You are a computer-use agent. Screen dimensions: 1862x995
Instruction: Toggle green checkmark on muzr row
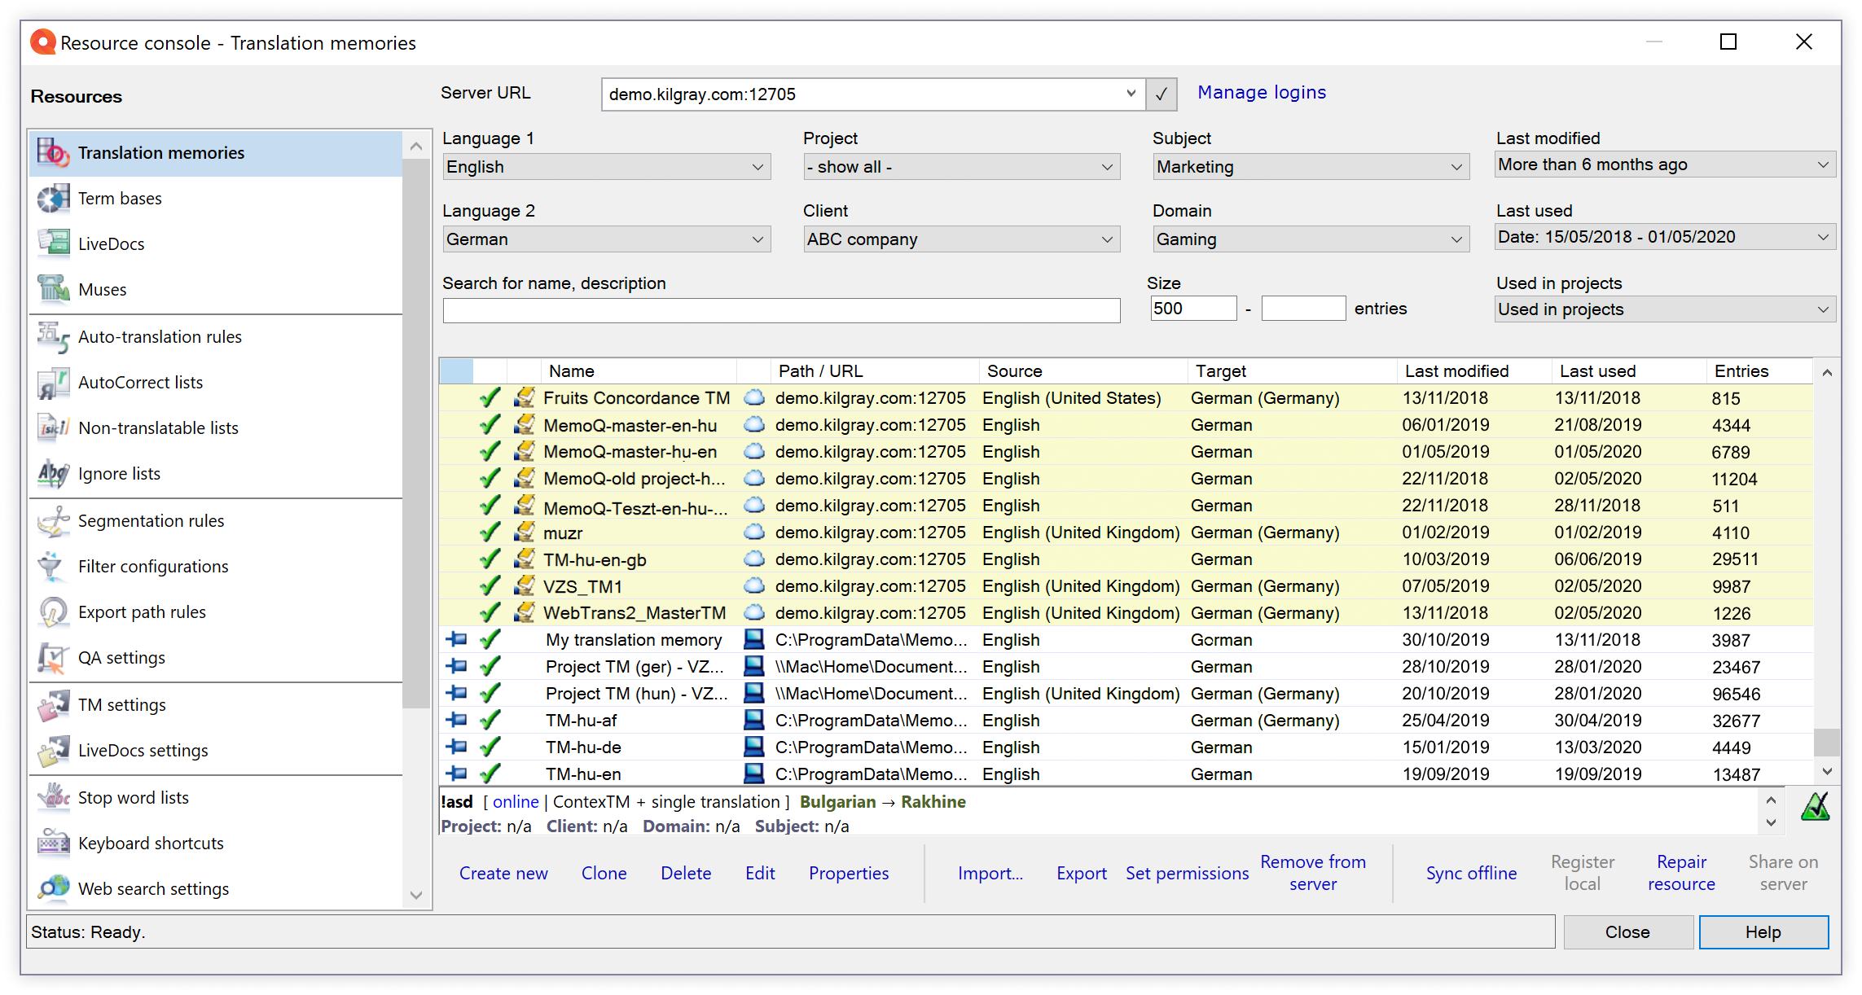click(x=490, y=533)
